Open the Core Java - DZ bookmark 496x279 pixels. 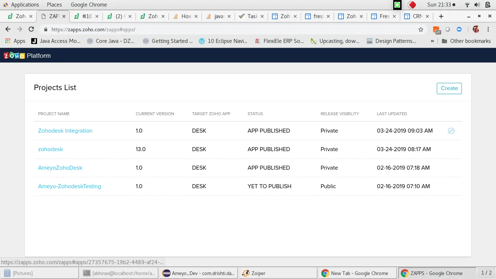pyautogui.click(x=111, y=41)
